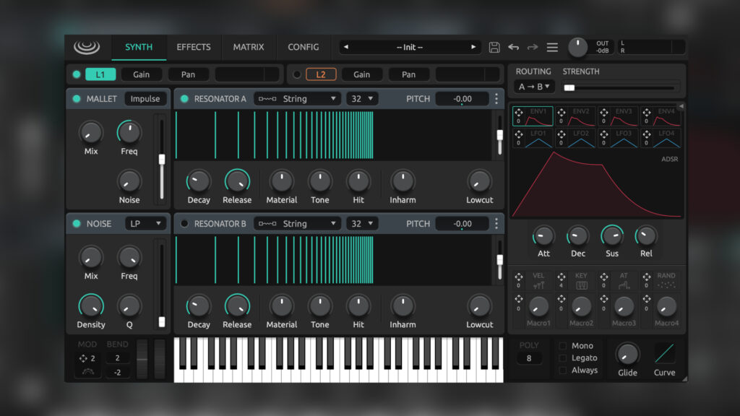Open the Resonator B partials count dropdown
740x416 pixels.
click(x=361, y=223)
